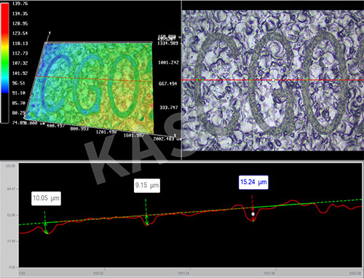
Task: Select the 9.15 µm measurement label
Action: (x=147, y=186)
